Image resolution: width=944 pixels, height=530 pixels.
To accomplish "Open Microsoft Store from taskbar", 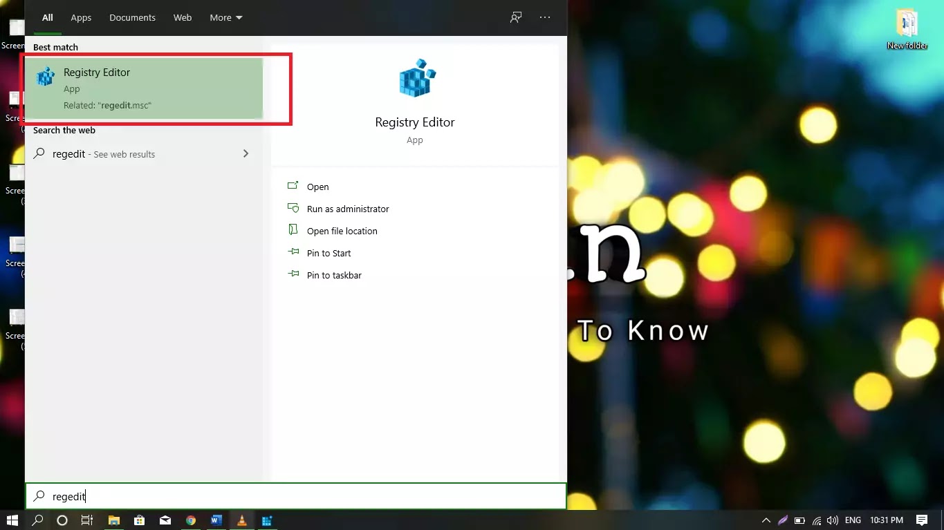I will click(139, 520).
